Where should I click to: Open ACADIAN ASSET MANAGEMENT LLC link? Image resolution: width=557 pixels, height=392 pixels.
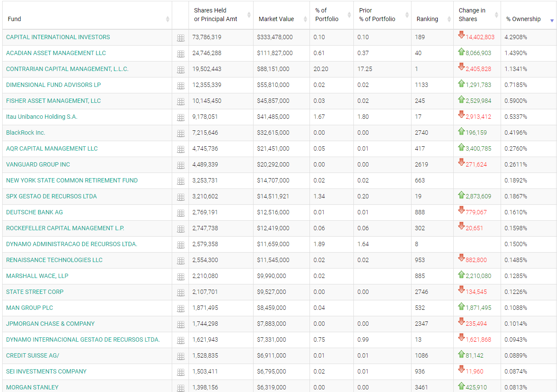(56, 53)
